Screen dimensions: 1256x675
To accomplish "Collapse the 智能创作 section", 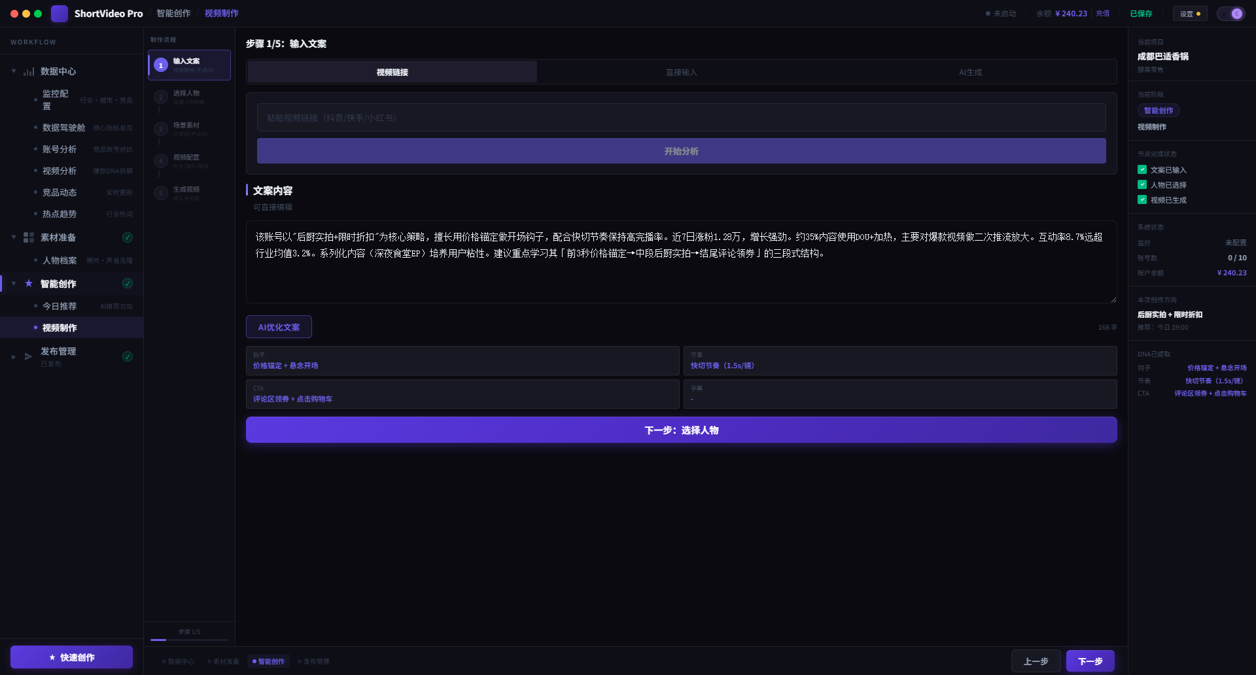I will tap(12, 283).
